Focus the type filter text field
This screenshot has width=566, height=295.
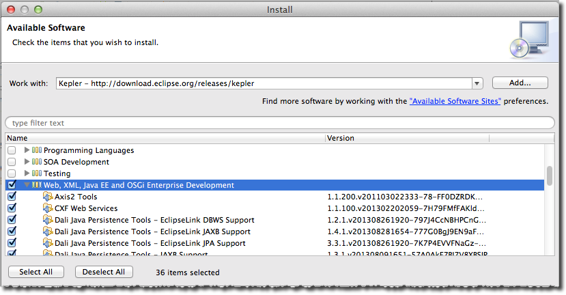pos(280,123)
